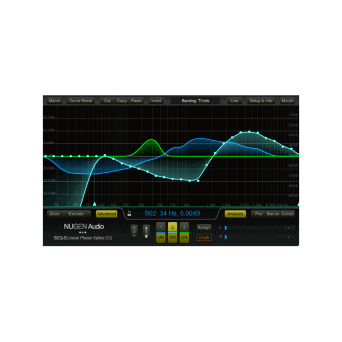Open the Bands option
The image size is (342, 342).
pyautogui.click(x=273, y=214)
